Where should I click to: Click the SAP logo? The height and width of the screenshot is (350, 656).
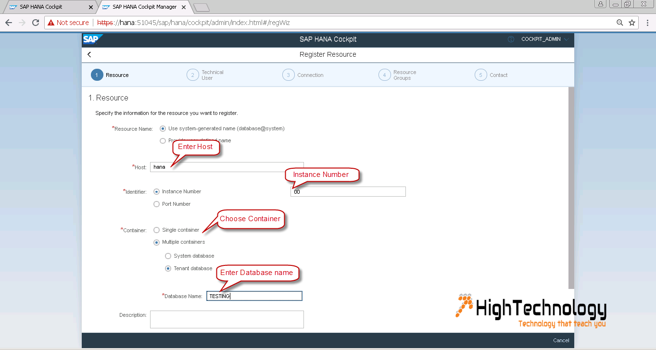92,39
